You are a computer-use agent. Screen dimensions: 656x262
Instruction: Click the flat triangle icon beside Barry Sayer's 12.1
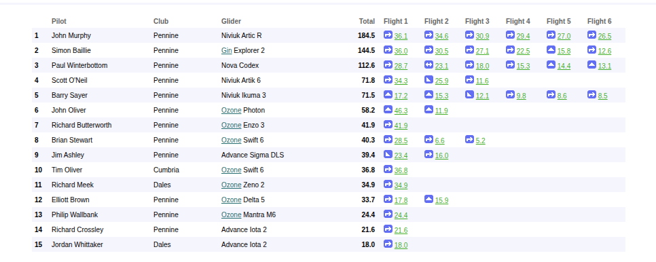click(x=469, y=94)
